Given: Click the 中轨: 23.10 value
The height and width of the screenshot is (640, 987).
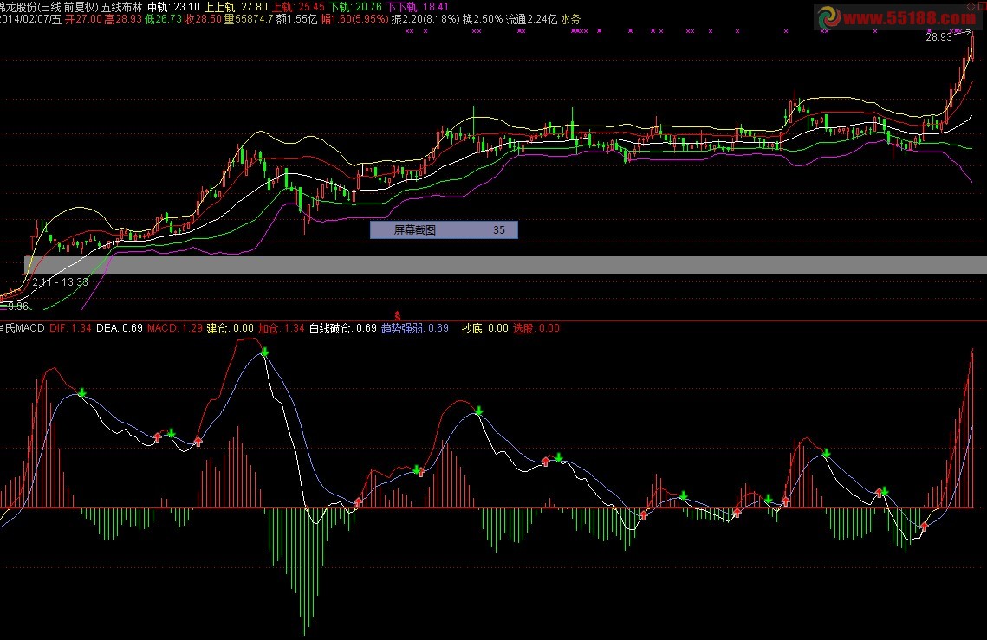Looking at the screenshot, I should (173, 7).
